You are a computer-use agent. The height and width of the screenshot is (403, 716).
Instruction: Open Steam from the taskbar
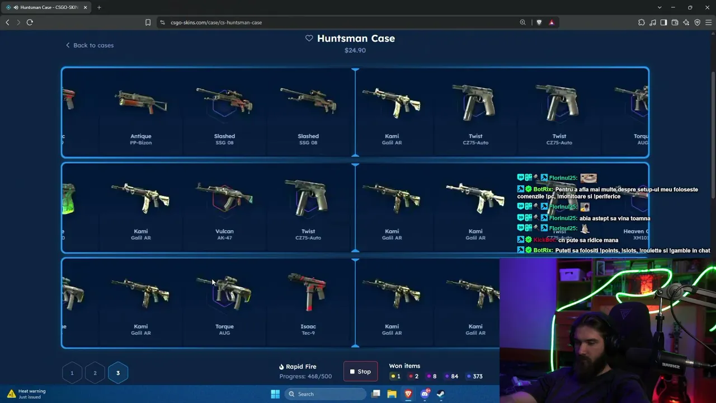click(441, 394)
